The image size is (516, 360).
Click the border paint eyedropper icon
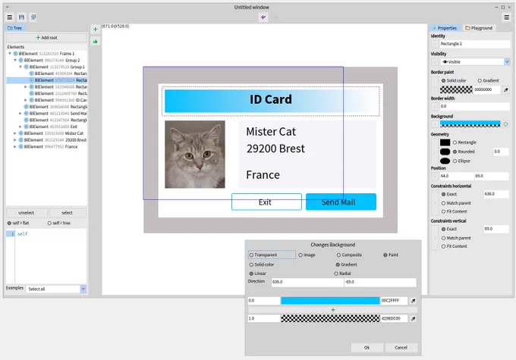pos(506,89)
